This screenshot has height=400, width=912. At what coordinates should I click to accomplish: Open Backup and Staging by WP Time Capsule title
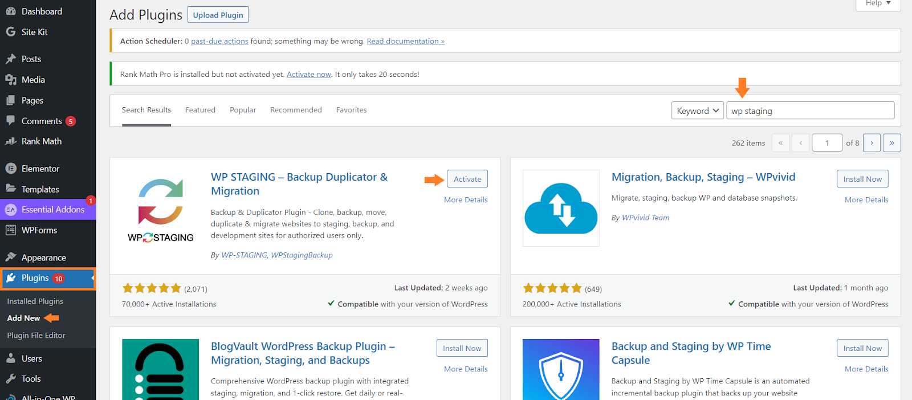(691, 353)
